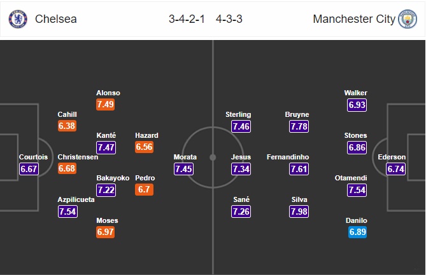Click Alonso's 7.49 rating badge

click(x=106, y=105)
